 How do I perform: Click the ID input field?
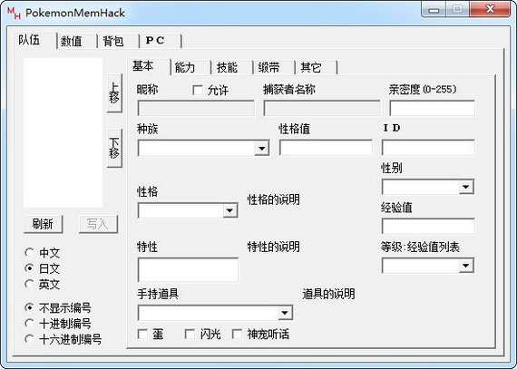(x=428, y=148)
